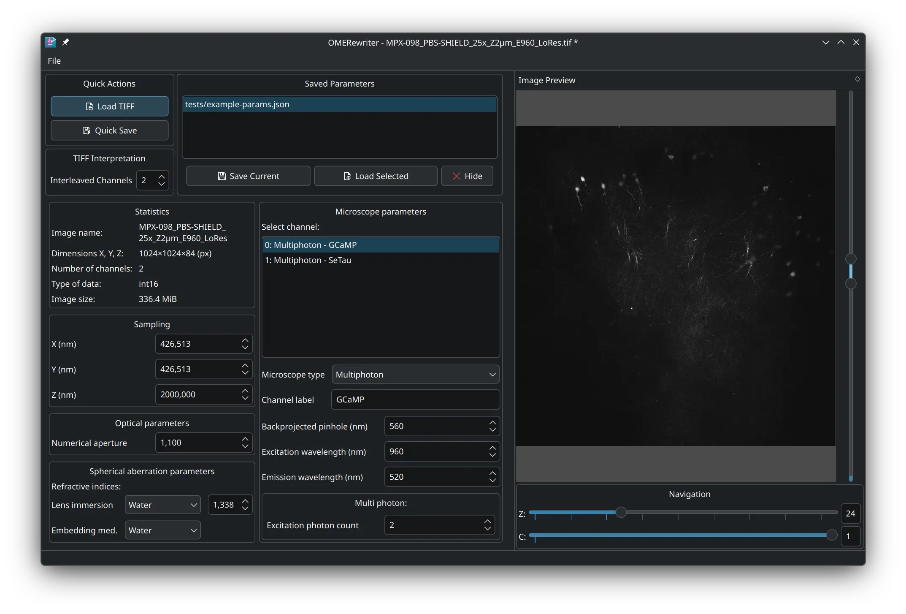906x614 pixels.
Task: Click the OMERewriter app icon in title bar
Action: (x=51, y=42)
